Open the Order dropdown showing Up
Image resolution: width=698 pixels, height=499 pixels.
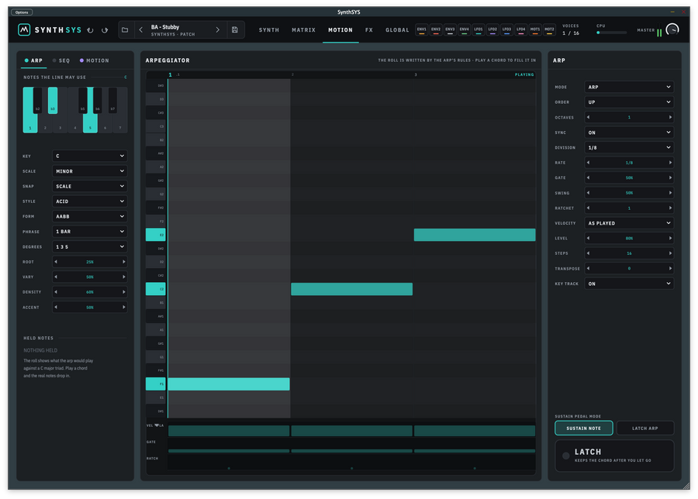click(x=629, y=102)
